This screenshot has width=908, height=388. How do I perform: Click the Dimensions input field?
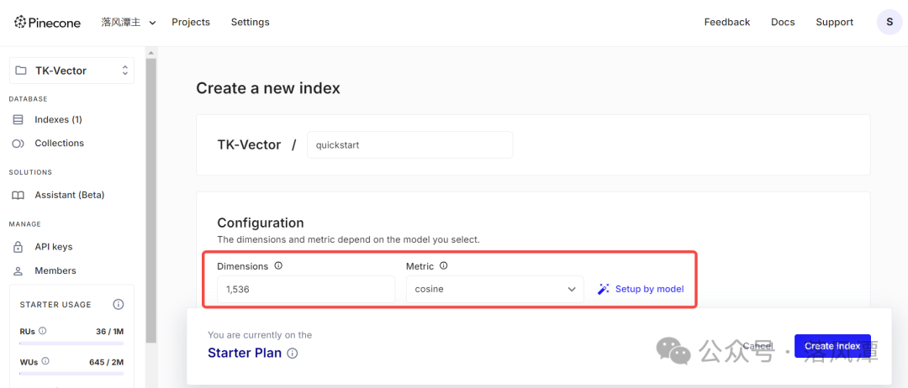point(306,289)
